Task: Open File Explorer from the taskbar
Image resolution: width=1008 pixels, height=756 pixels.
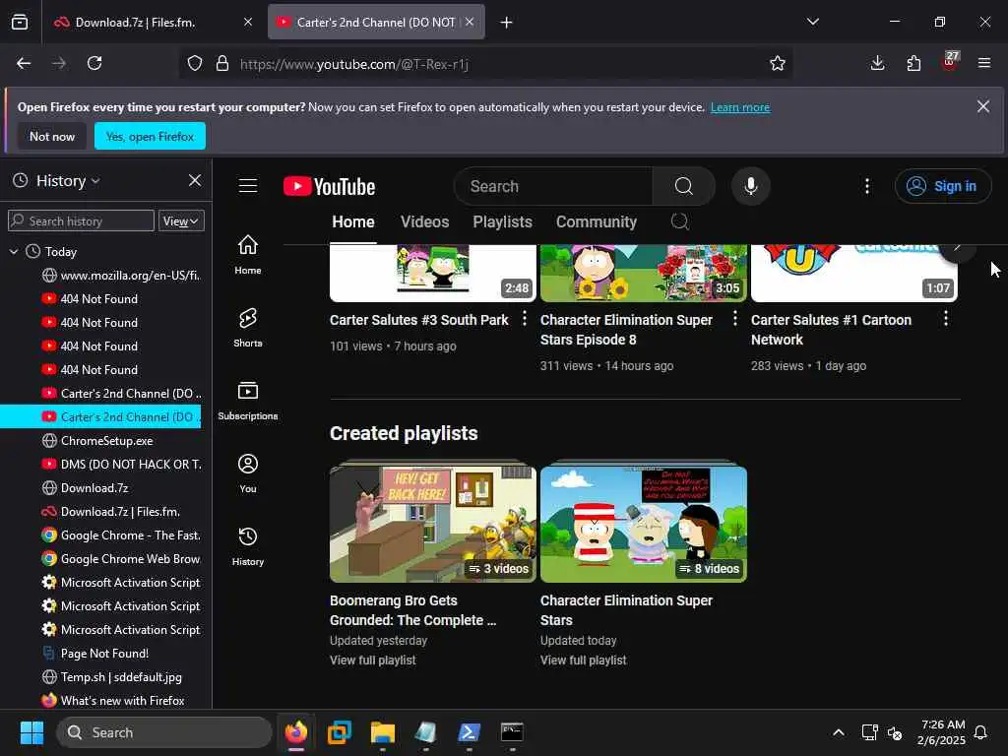Action: pyautogui.click(x=383, y=732)
